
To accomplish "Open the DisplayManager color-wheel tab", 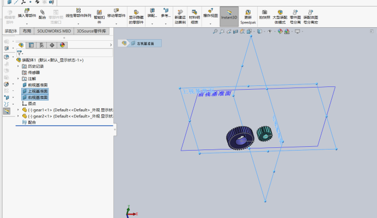I will click(x=62, y=45).
